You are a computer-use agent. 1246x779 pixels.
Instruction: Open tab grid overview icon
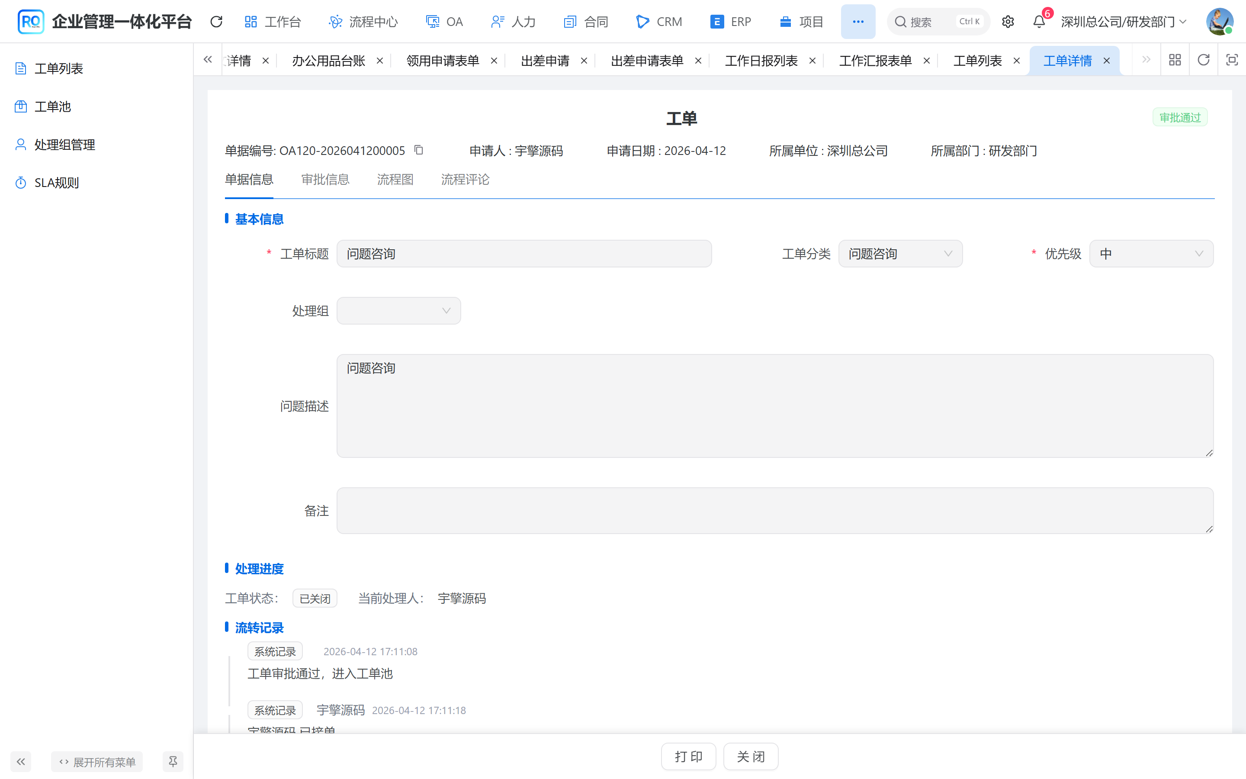click(x=1175, y=60)
